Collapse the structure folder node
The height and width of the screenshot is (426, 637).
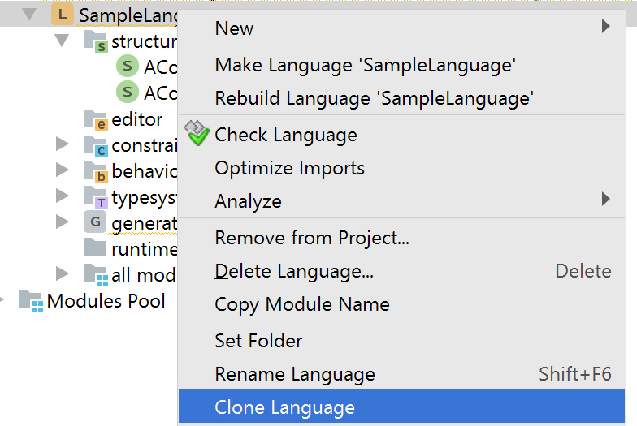tap(63, 41)
